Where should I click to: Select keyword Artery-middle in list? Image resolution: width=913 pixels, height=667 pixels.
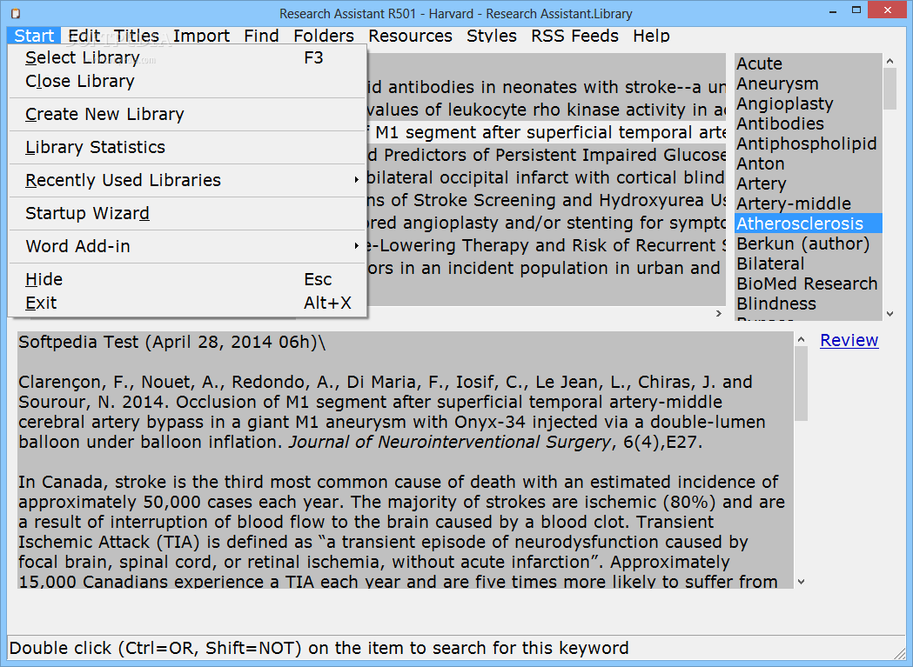tap(809, 203)
